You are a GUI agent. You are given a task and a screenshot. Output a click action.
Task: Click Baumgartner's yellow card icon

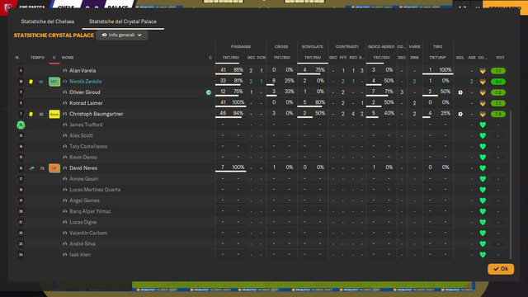31,114
